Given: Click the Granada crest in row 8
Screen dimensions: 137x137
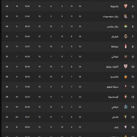Looking at the screenshot, I should [126, 46].
